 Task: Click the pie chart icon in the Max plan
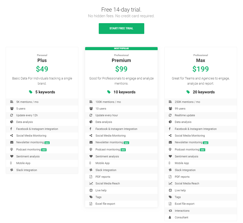[x=170, y=122]
